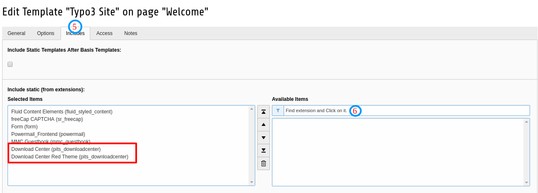Click the Available Items filter field

pyautogui.click(x=406, y=110)
